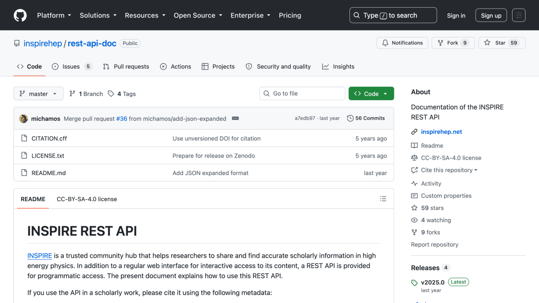Screen dimensions: 539x303
Task: Open the rest-api-doc repository link
Action: (92, 43)
